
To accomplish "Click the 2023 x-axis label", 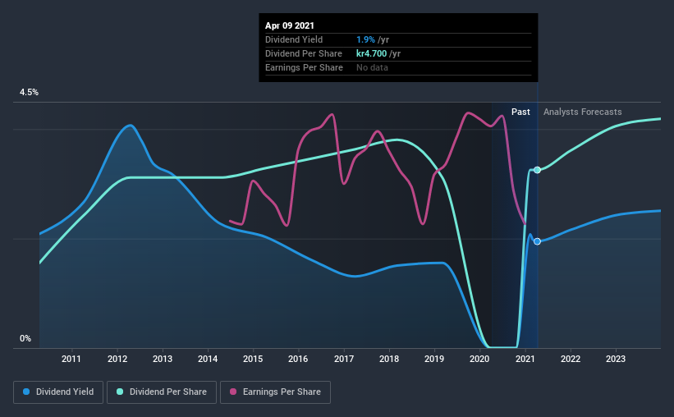I will pyautogui.click(x=616, y=359).
